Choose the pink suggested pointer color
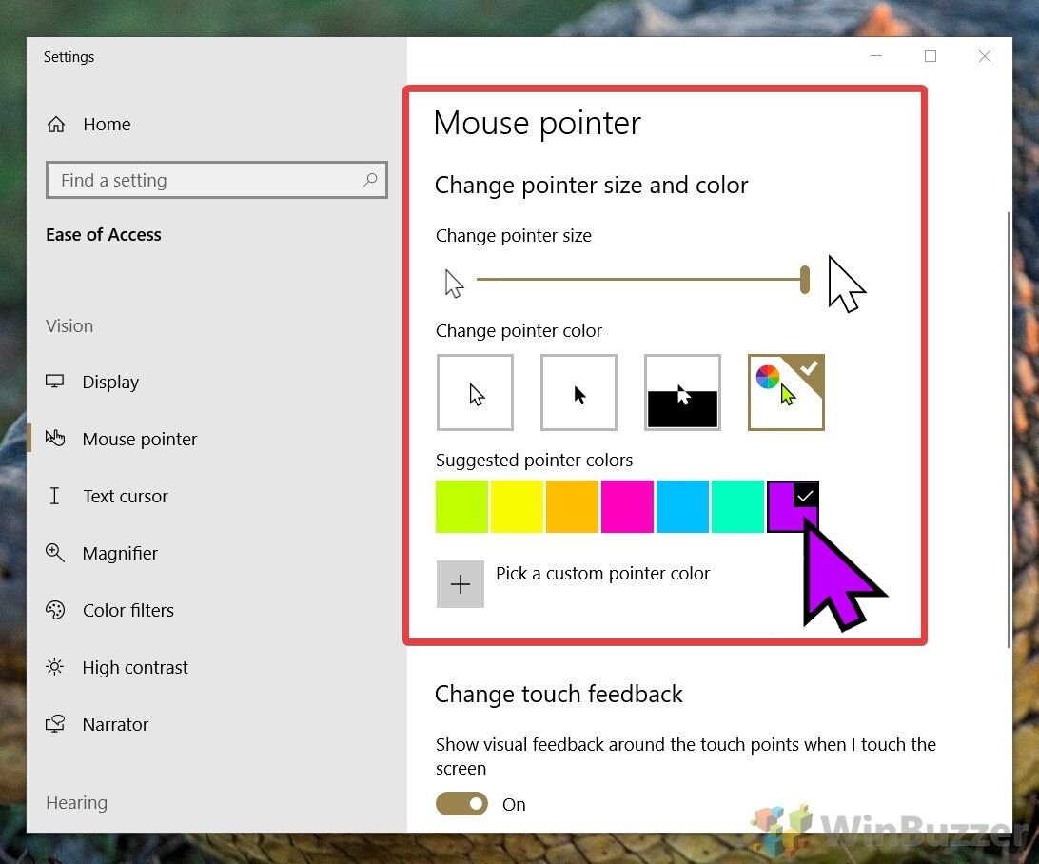The height and width of the screenshot is (864, 1039). 628,506
